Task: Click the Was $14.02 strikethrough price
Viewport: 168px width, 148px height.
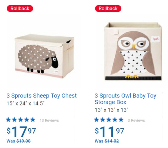Action: [107, 141]
